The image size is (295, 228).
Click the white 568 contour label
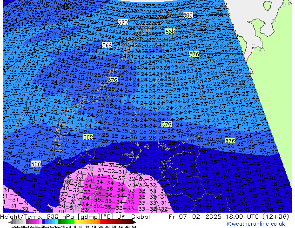point(107,45)
